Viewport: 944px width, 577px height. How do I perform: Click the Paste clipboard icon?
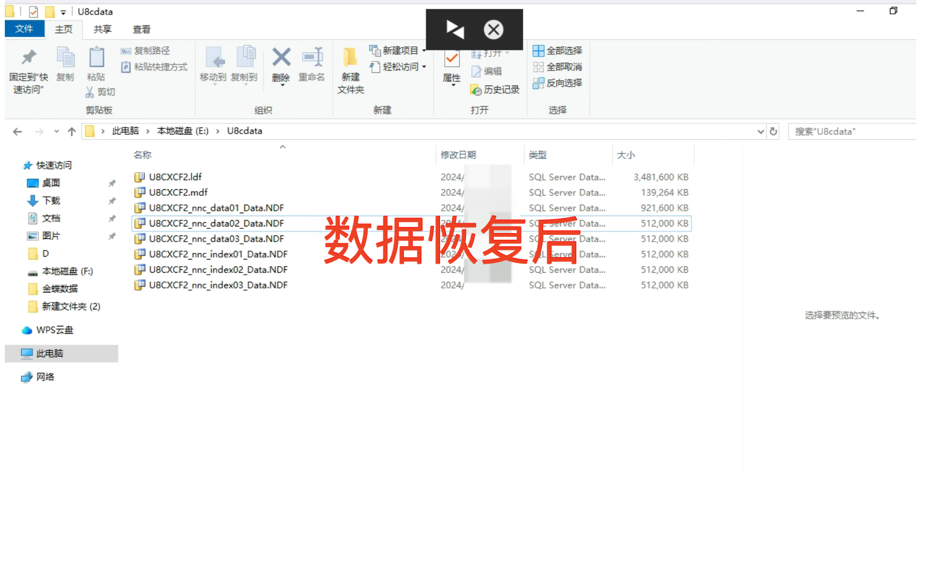tap(96, 58)
